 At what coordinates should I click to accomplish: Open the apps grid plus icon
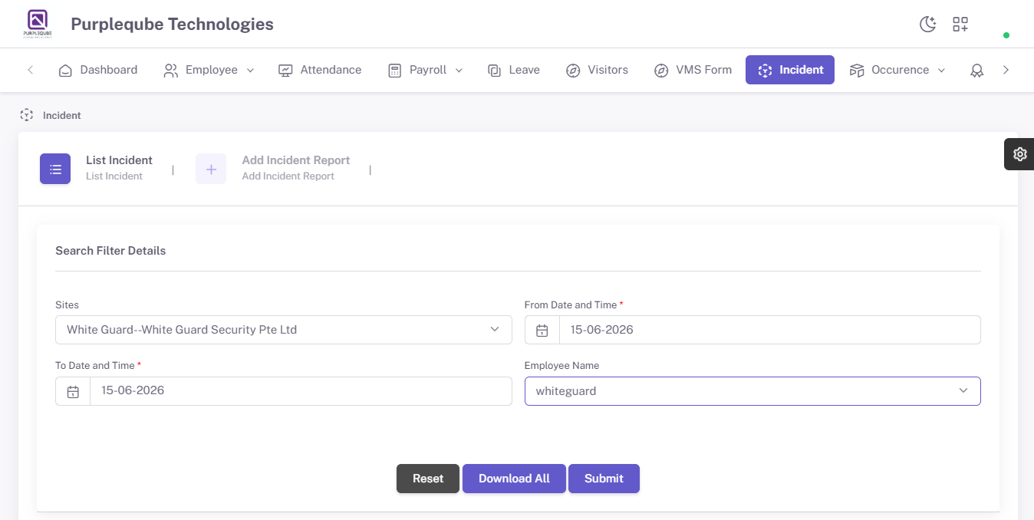[x=960, y=24]
